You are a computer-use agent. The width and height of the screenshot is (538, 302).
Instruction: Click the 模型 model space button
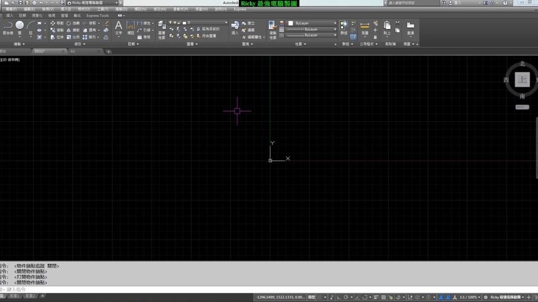311,297
